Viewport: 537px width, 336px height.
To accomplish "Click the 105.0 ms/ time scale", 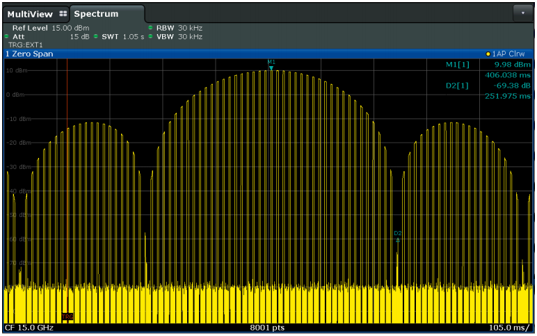I will click(x=510, y=327).
